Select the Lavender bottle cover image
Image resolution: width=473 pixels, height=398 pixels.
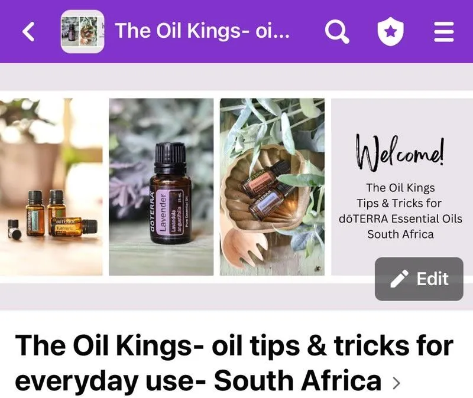161,187
